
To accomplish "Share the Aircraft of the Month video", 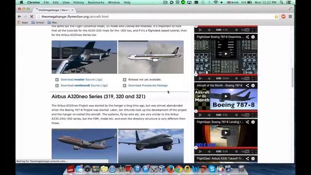I will (x=247, y=86).
